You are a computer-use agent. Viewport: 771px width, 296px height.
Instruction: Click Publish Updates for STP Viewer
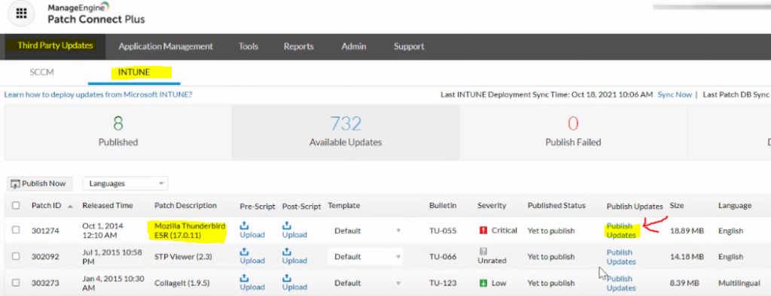(621, 257)
